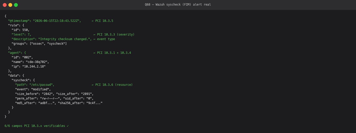Click the green maximize window button
356x133 pixels.
(x=16, y=5)
